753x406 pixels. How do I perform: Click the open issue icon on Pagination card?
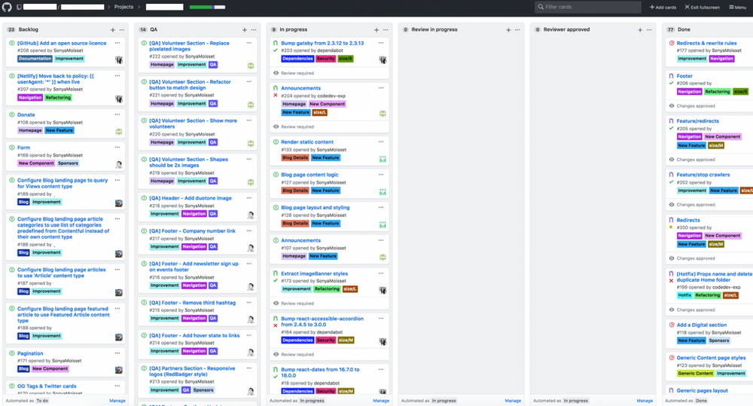(11, 353)
